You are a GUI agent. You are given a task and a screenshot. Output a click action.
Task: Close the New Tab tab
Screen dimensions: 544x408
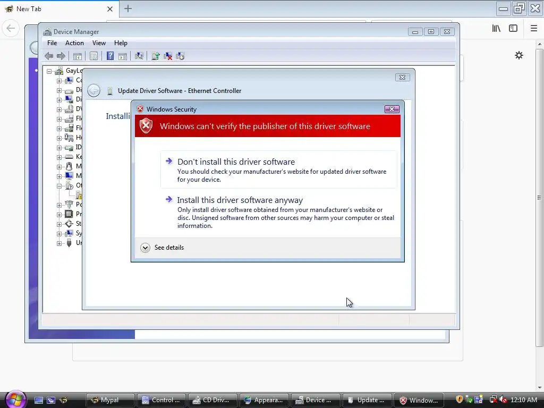(110, 9)
